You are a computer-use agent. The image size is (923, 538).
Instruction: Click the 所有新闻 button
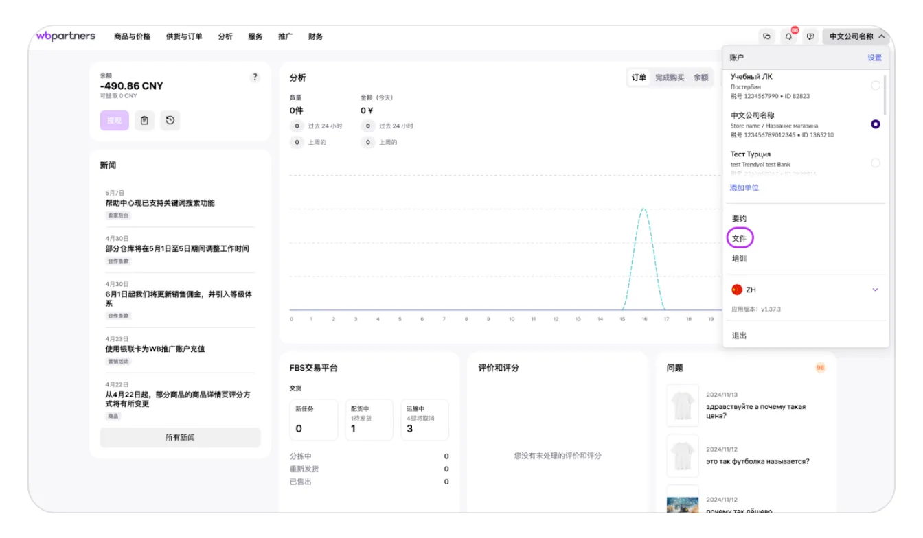(180, 437)
